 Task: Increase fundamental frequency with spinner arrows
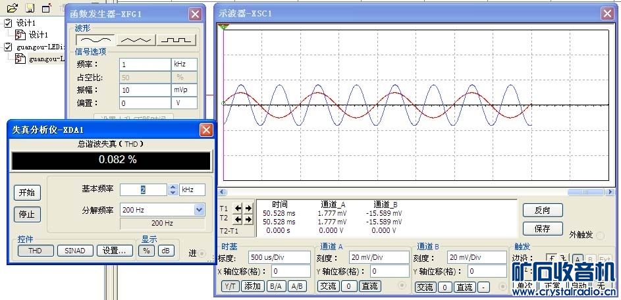click(x=173, y=187)
